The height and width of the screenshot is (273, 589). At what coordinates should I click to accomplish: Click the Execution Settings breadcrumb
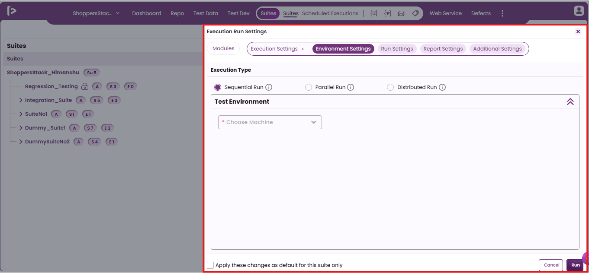[274, 49]
